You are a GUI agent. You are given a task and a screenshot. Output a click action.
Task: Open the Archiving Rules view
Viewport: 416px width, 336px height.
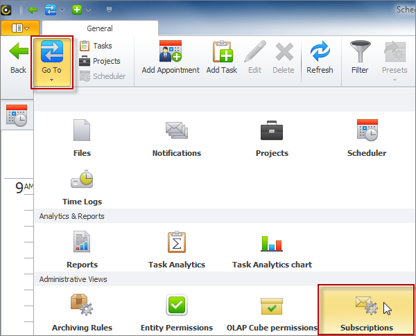tap(82, 310)
